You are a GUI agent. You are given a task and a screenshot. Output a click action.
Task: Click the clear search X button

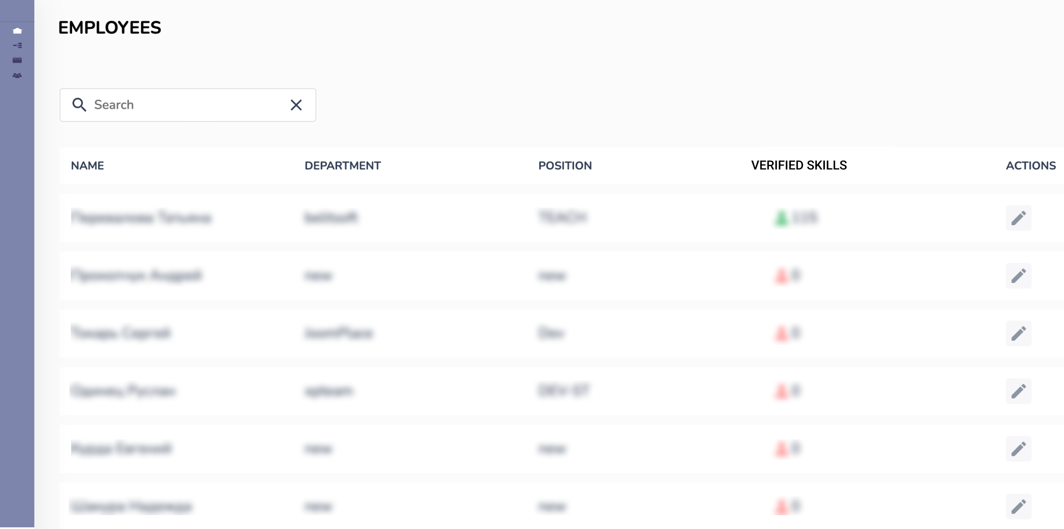(296, 105)
